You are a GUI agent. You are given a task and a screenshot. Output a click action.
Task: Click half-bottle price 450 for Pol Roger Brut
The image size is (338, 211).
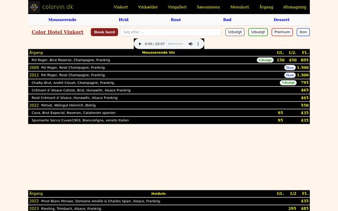tap(292, 60)
